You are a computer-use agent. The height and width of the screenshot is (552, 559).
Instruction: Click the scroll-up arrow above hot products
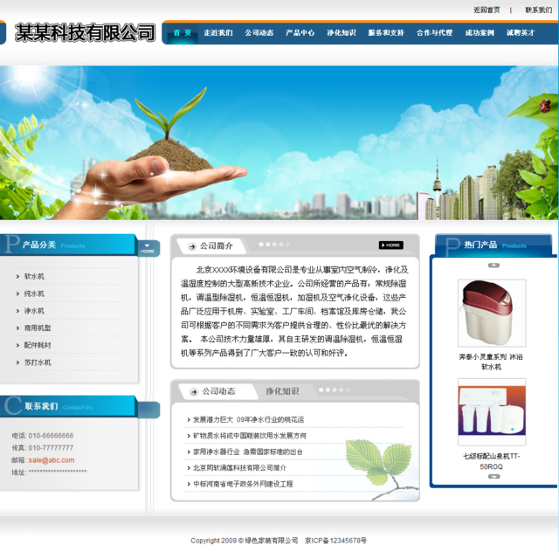(x=493, y=266)
